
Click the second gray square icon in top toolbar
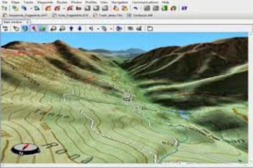click(96, 8)
